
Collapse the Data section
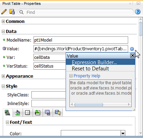[3, 32]
